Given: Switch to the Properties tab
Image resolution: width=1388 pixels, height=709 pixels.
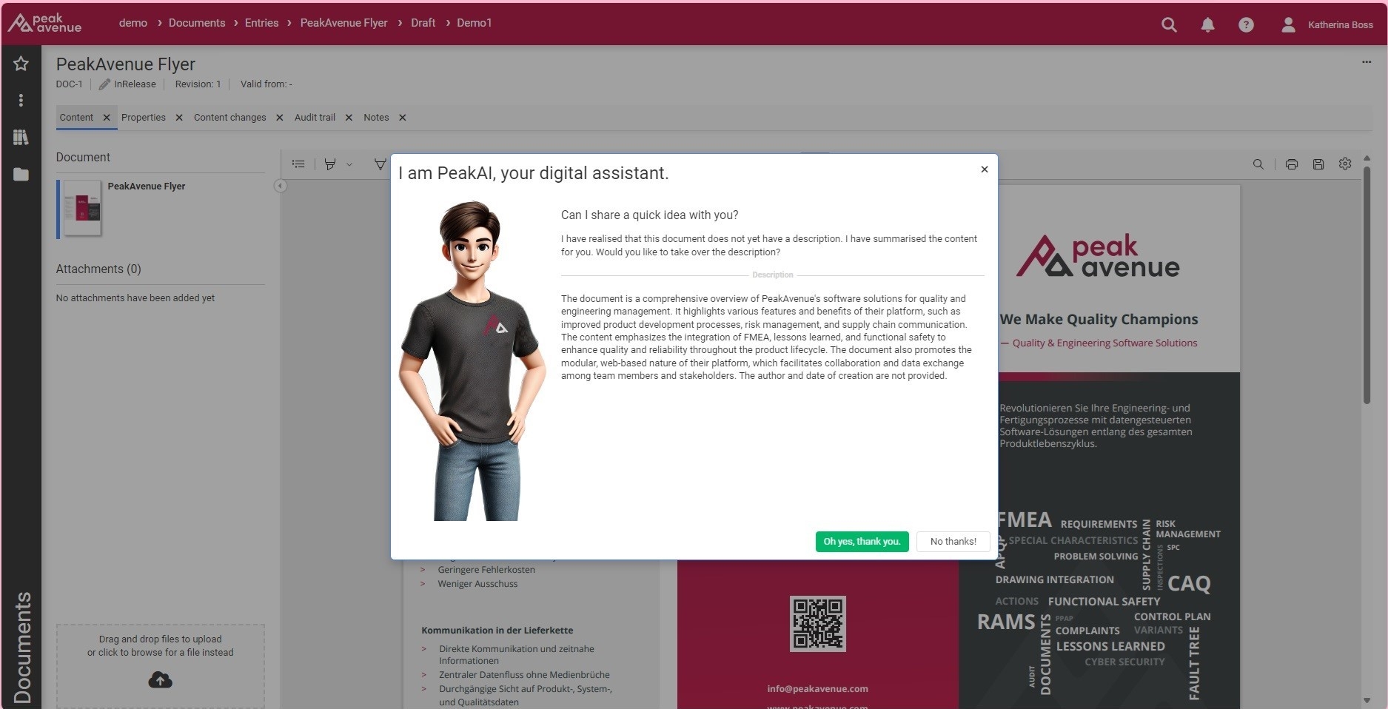Looking at the screenshot, I should 144,118.
